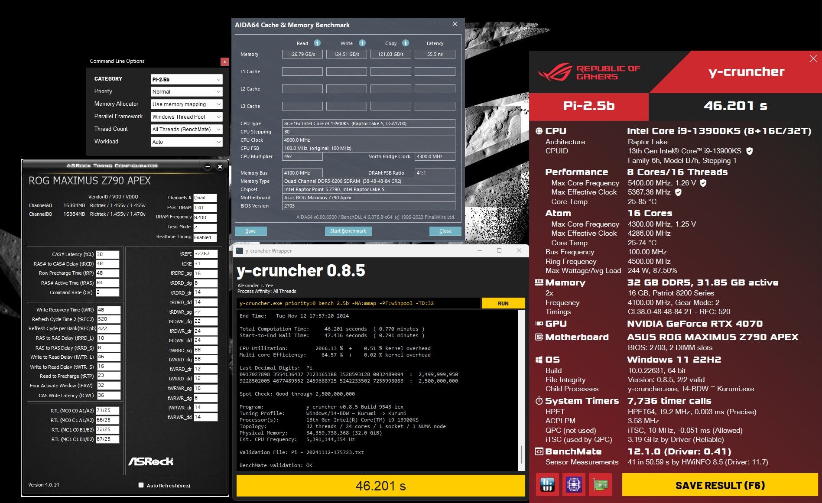
Task: Close the Command Line Options window
Action: 224,62
